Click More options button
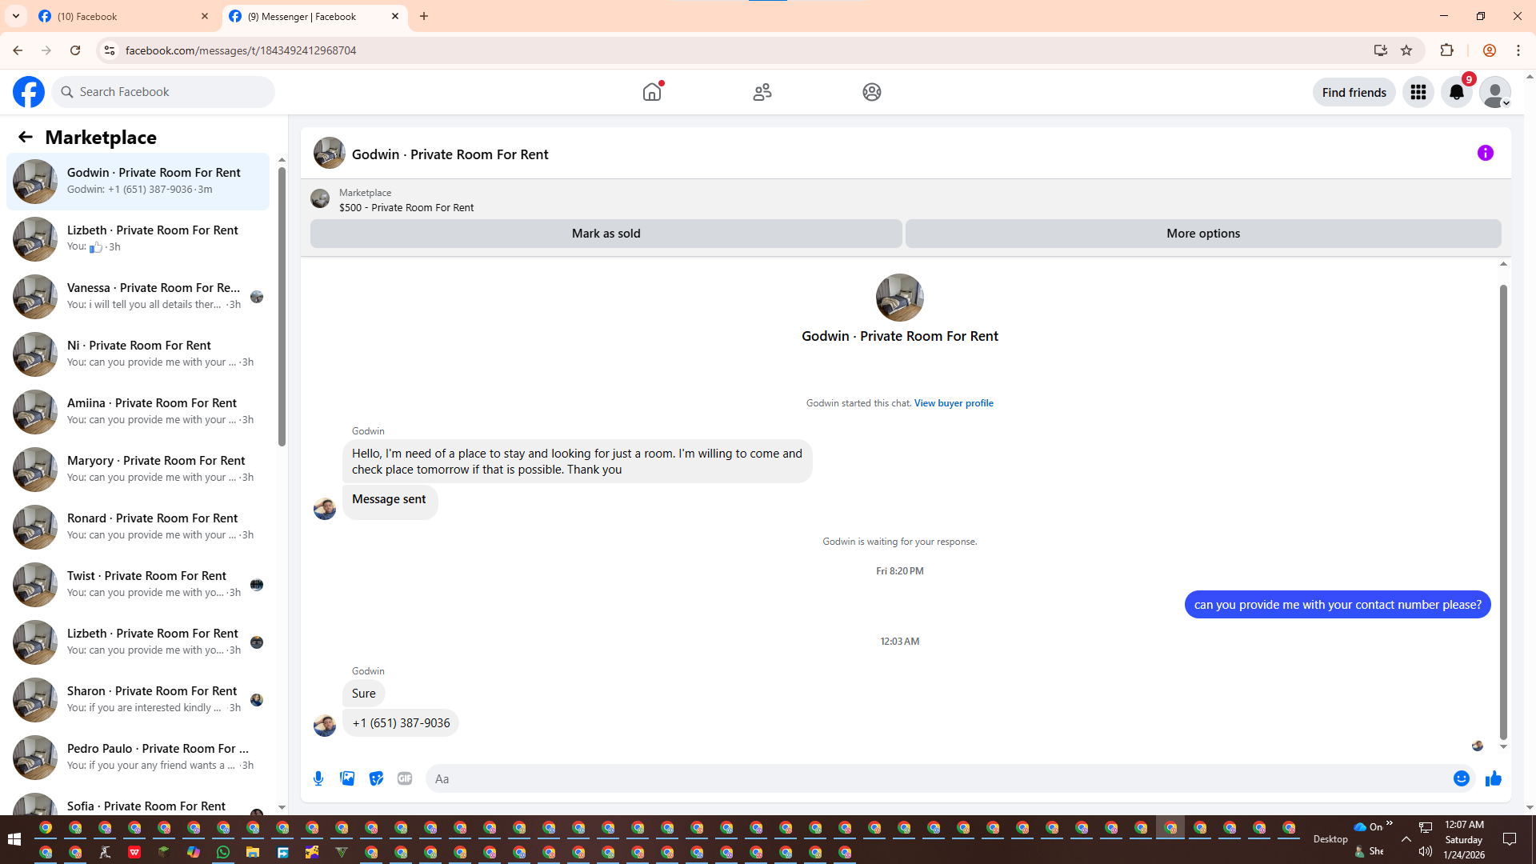1536x864 pixels. (1202, 234)
